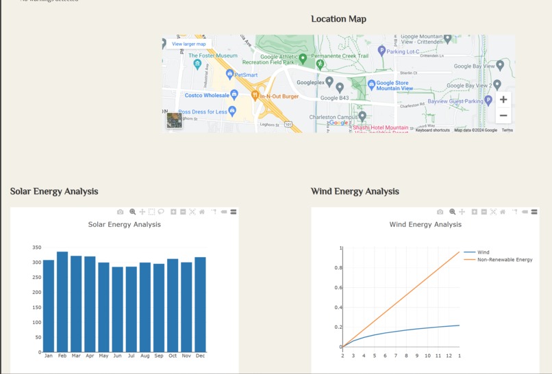Screen dimensions: 552x374
Task: Show closest data on hover Wind chart
Action: click(x=525, y=212)
